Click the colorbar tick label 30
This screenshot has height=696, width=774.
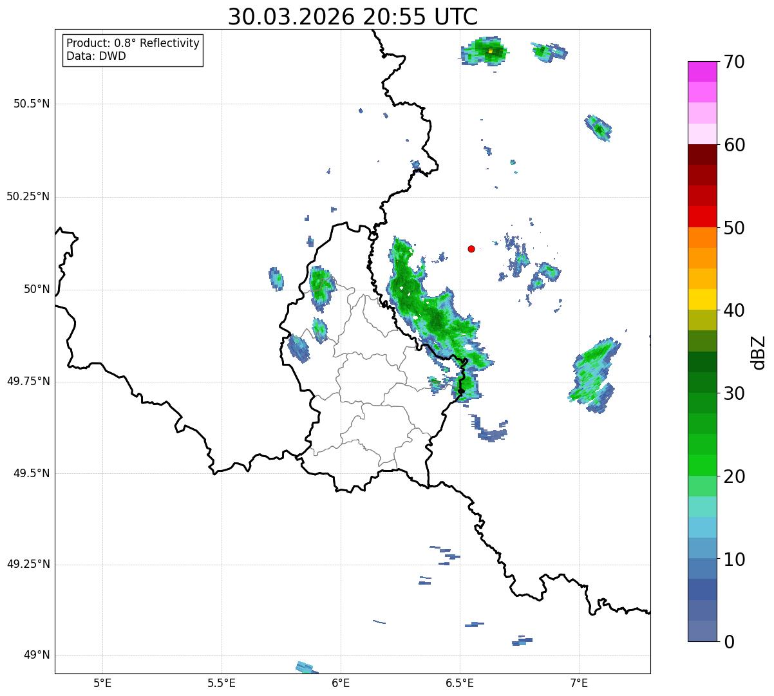point(734,393)
